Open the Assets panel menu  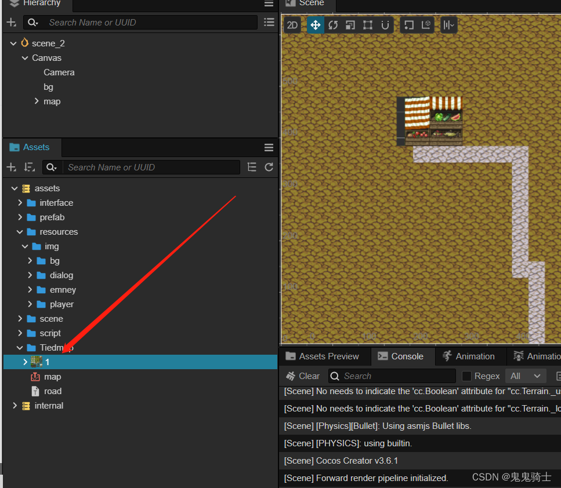[x=269, y=147]
